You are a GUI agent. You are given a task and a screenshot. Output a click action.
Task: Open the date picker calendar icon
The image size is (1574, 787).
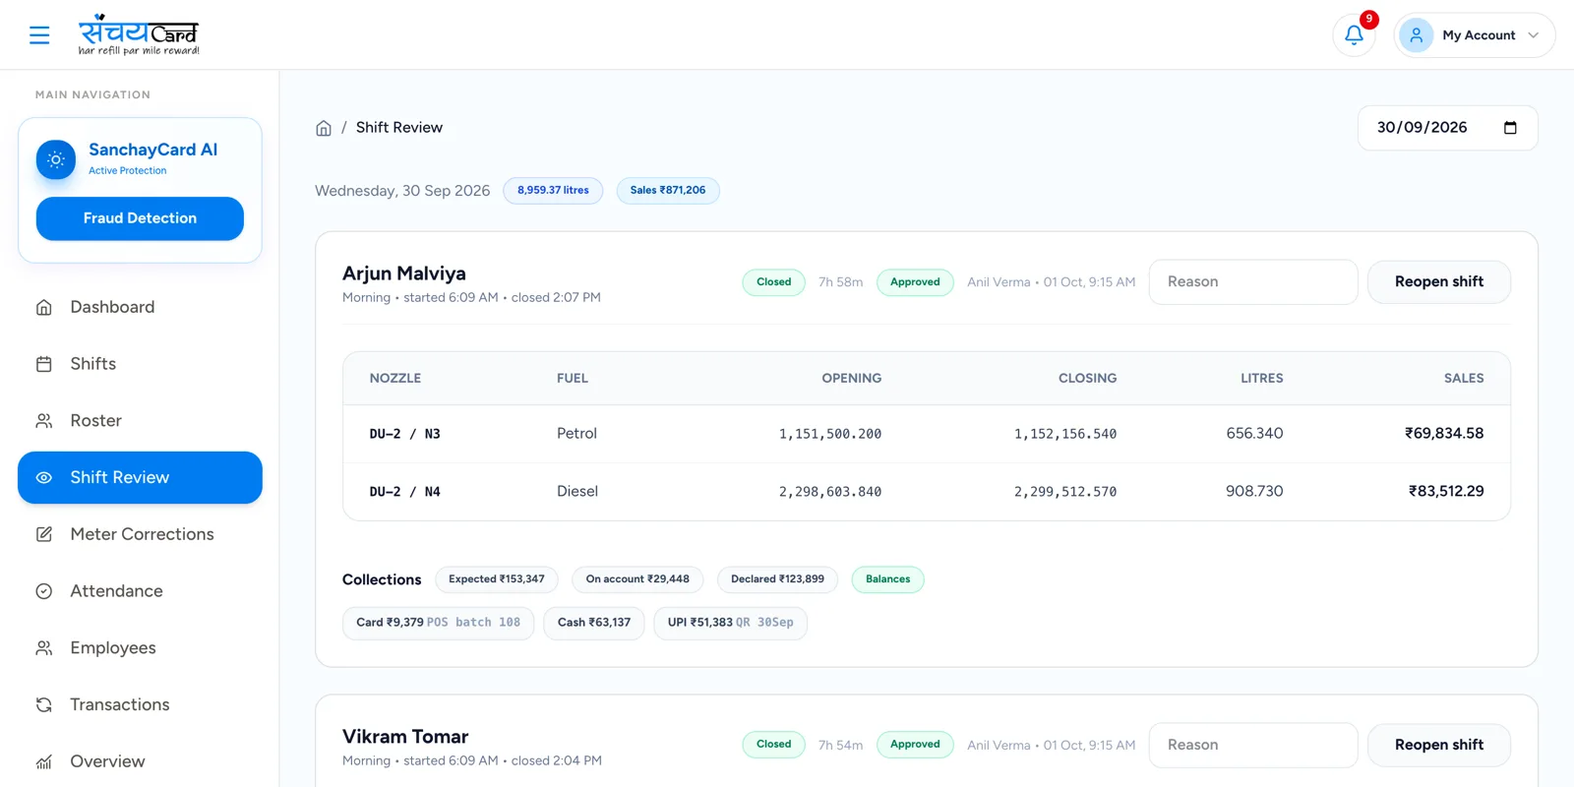point(1510,128)
